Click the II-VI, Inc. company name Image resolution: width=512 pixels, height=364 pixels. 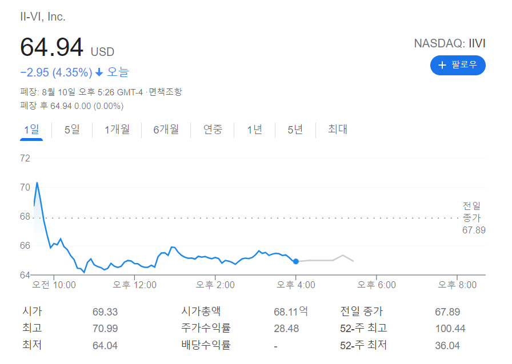click(x=43, y=17)
